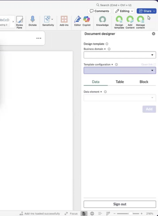This screenshot has width=158, height=216.
Task: Click the 216% zoom level
Action: [150, 214]
